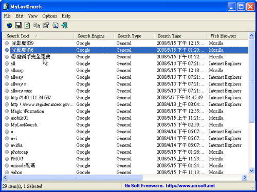Select the 'yahoo' search row

point(125,172)
